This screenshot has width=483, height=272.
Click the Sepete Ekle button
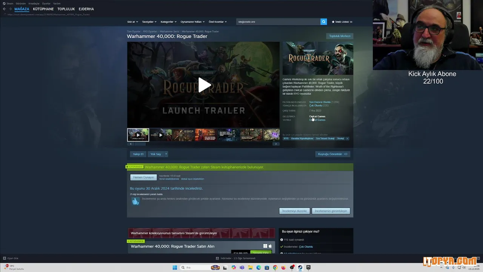pyautogui.click(x=261, y=253)
